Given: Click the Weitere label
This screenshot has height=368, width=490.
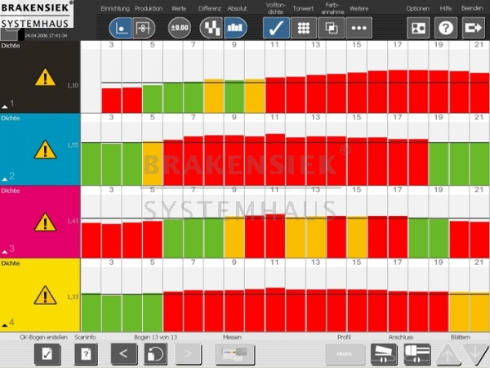Looking at the screenshot, I should coord(359,8).
